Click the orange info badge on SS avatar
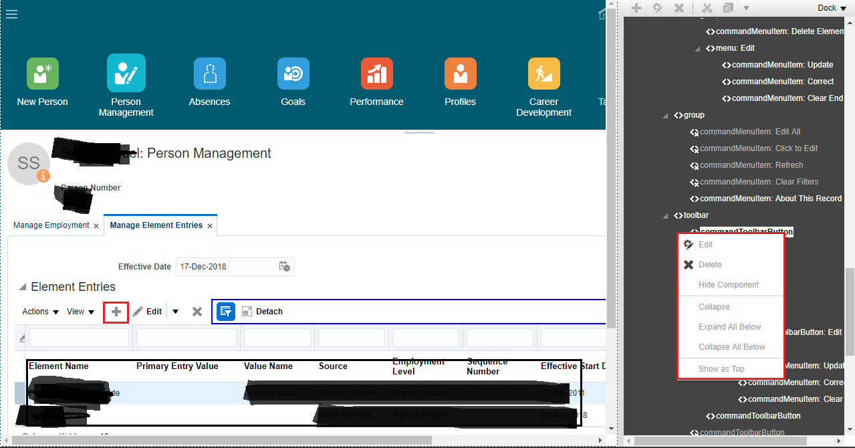Viewport: 855px width, 448px height. (43, 177)
